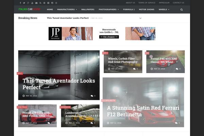
Task: Click the Hier shoppen banner button
Action: click(x=109, y=37)
